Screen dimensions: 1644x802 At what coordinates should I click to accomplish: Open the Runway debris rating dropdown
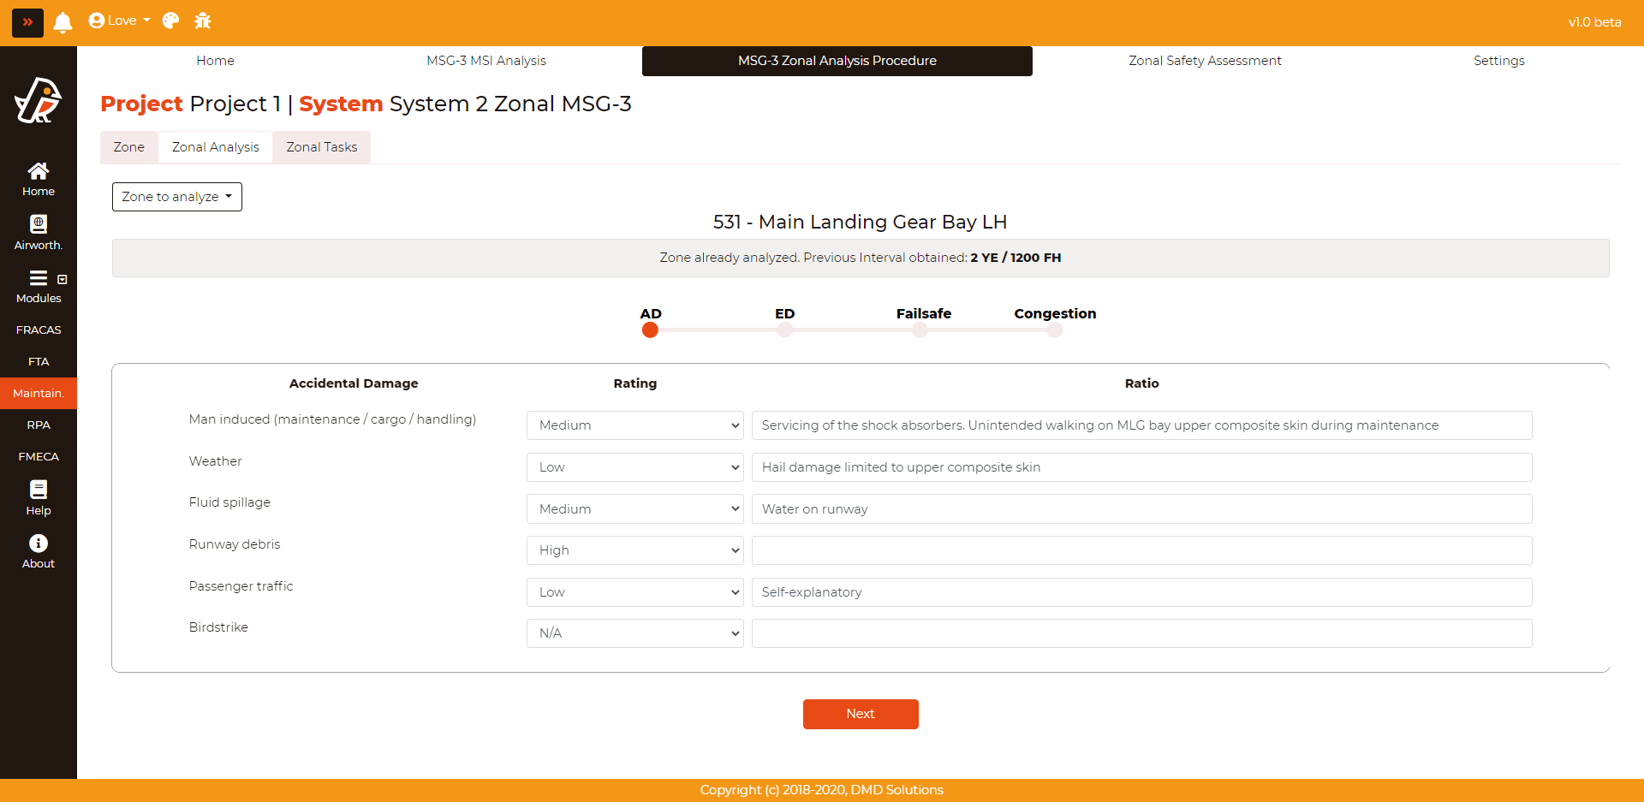pyautogui.click(x=634, y=550)
